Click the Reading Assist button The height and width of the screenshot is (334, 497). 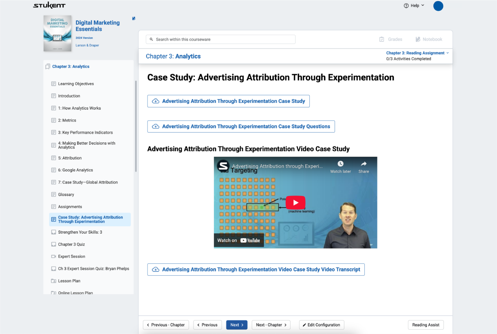pyautogui.click(x=426, y=325)
